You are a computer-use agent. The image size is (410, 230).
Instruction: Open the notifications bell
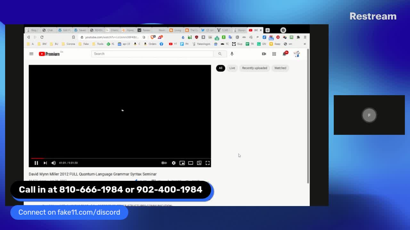(284, 54)
